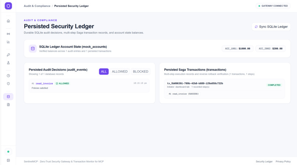Go to Audit & Compliance breadcrumb
Viewport: 297px width, 165px height.
click(37, 6)
